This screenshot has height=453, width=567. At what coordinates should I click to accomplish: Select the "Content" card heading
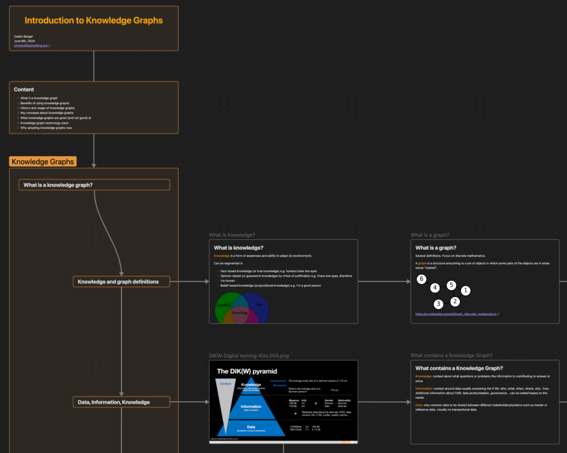(24, 89)
